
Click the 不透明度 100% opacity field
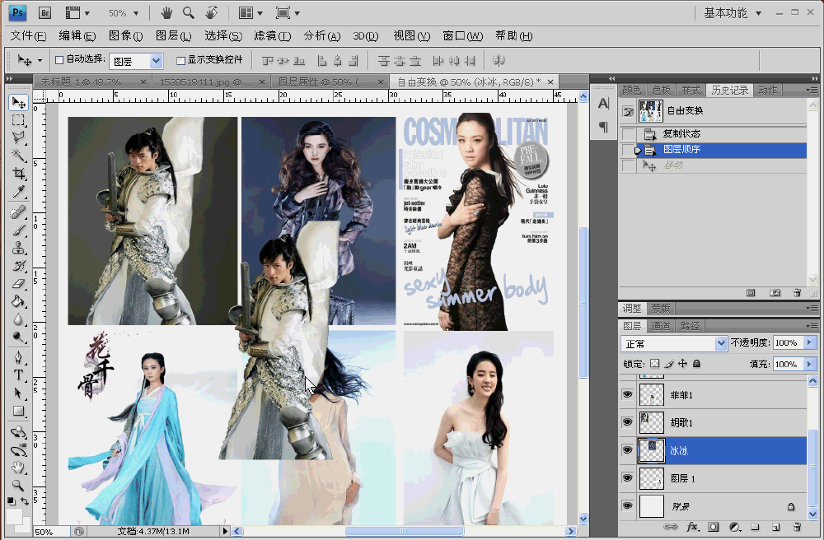[787, 342]
